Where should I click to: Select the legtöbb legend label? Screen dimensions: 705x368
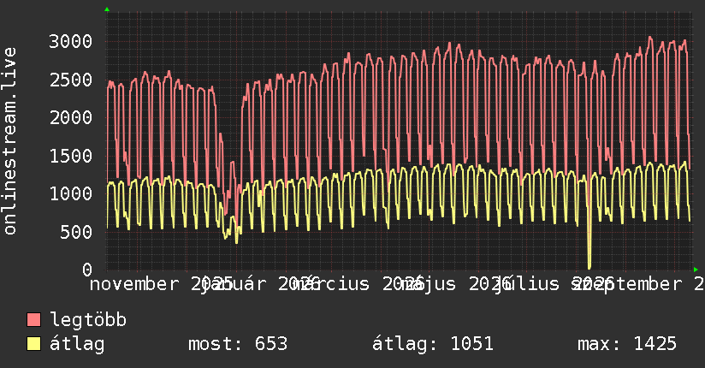[x=88, y=320]
